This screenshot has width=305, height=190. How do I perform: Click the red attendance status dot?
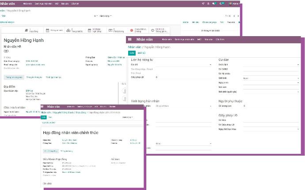[x=132, y=30]
